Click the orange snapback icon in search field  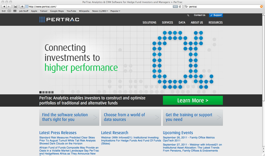[x=261, y=7]
